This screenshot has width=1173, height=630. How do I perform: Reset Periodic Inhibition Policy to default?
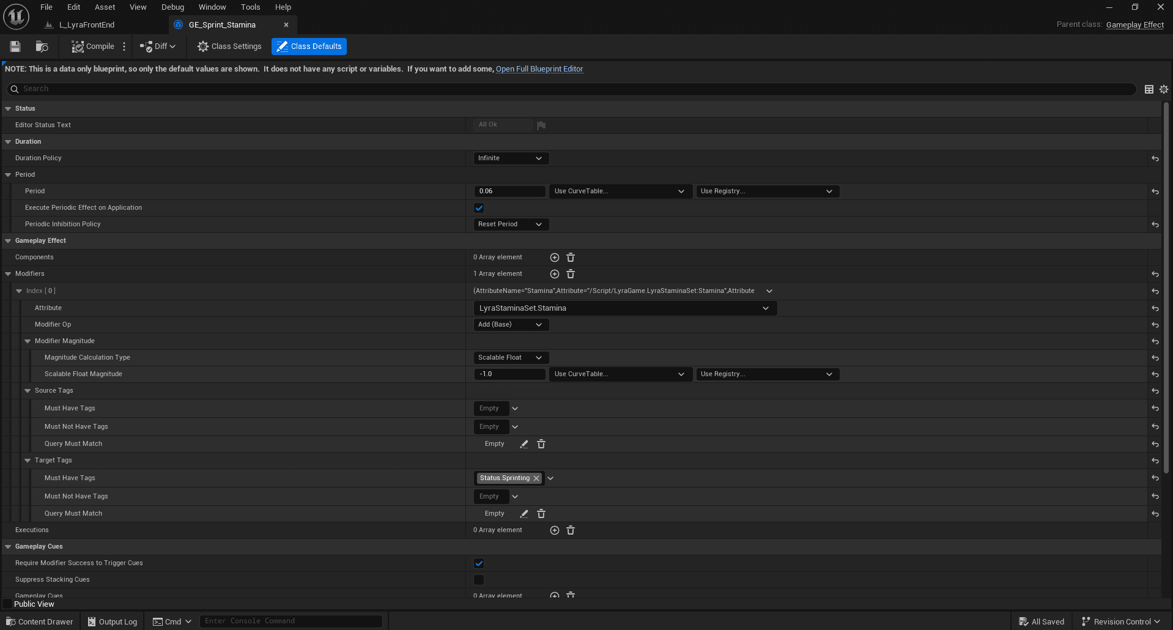point(1155,224)
